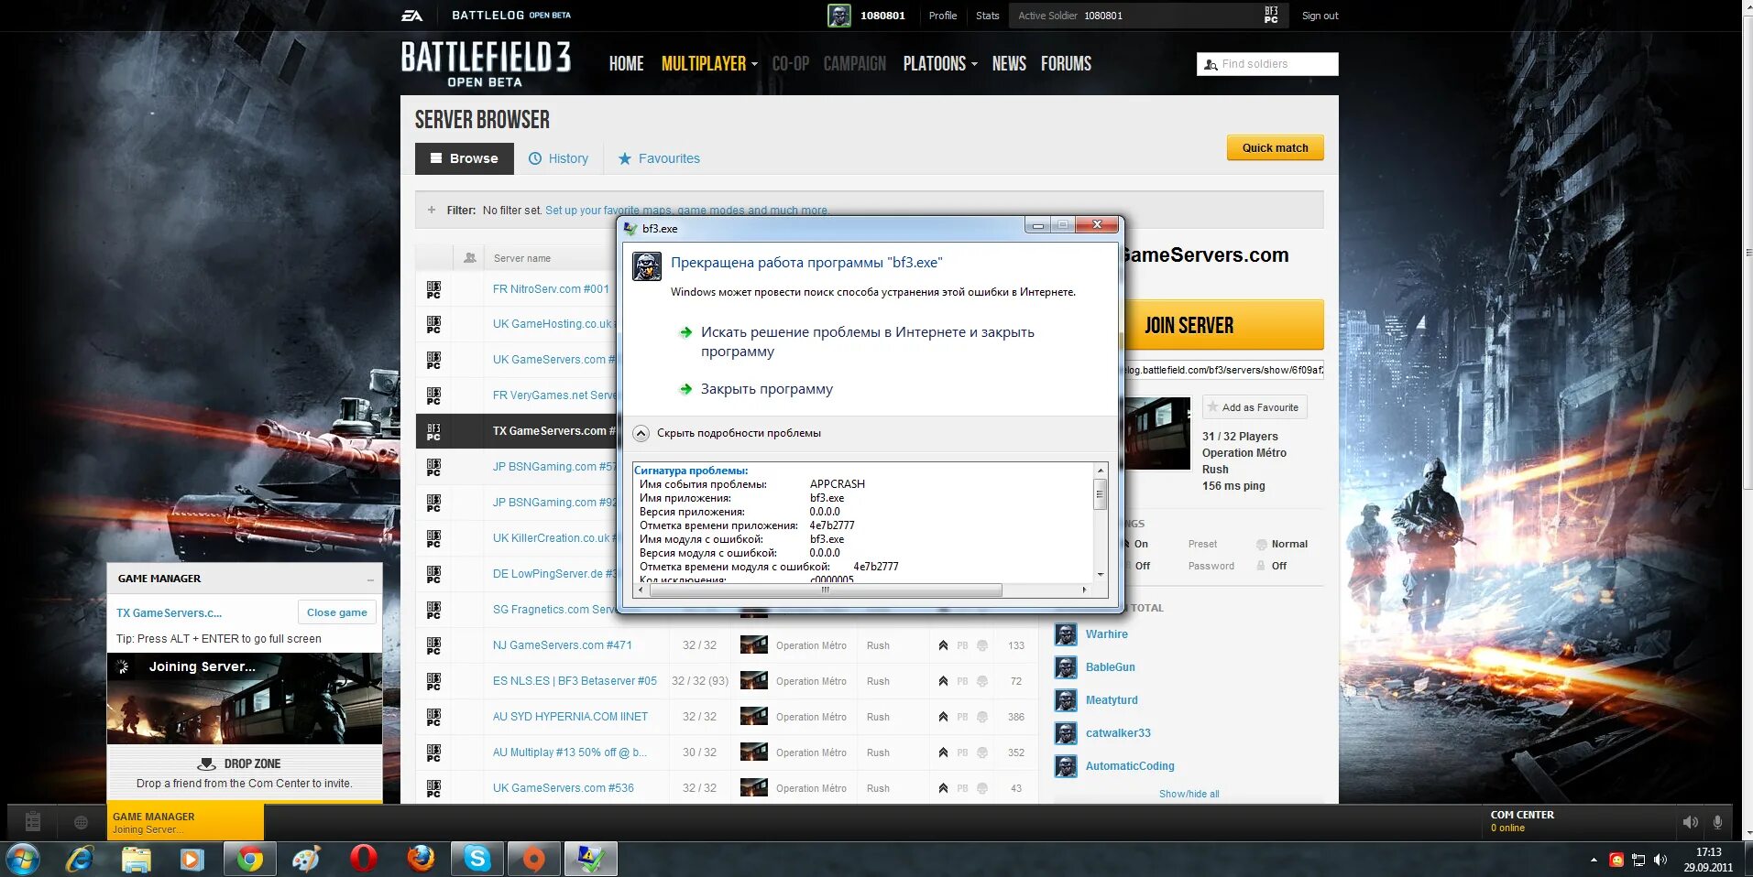
Task: Click the BF3 PC icon beside JP BSNGaming.com #57
Action: (x=433, y=467)
